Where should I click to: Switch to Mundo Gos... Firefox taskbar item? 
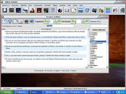22,92
